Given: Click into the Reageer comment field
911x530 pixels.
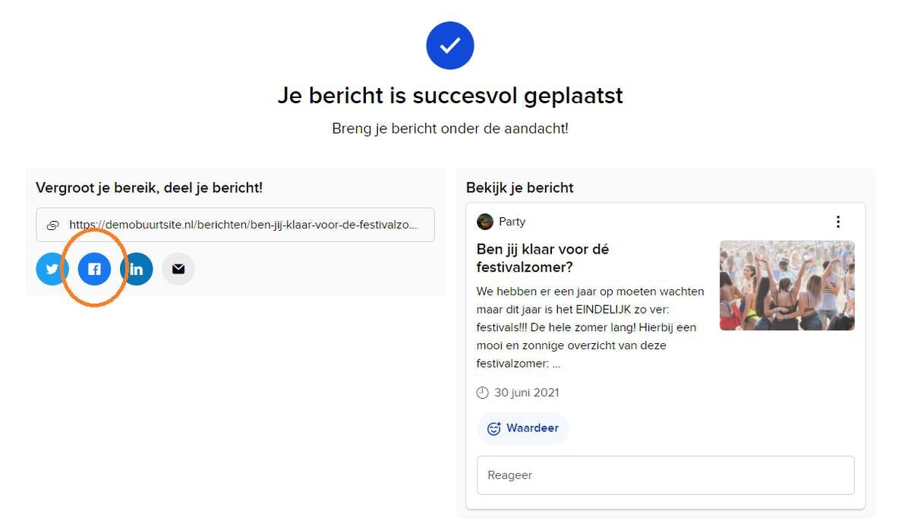Looking at the screenshot, I should tap(665, 475).
